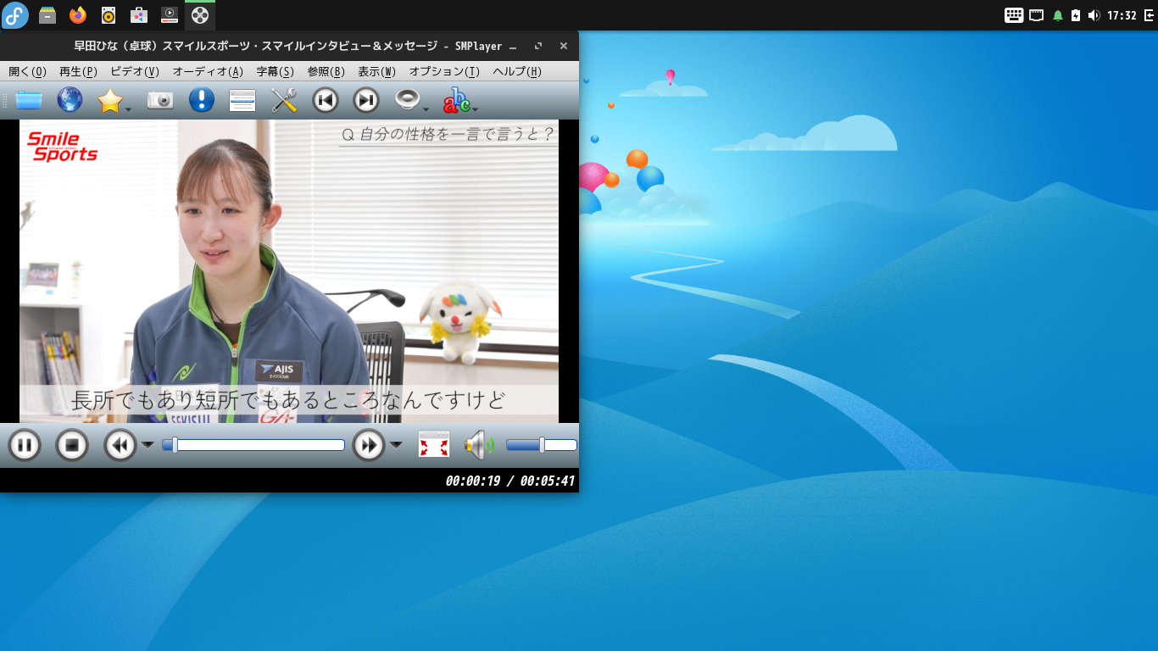Toggle fullscreen with the red arrows icon

pos(434,445)
